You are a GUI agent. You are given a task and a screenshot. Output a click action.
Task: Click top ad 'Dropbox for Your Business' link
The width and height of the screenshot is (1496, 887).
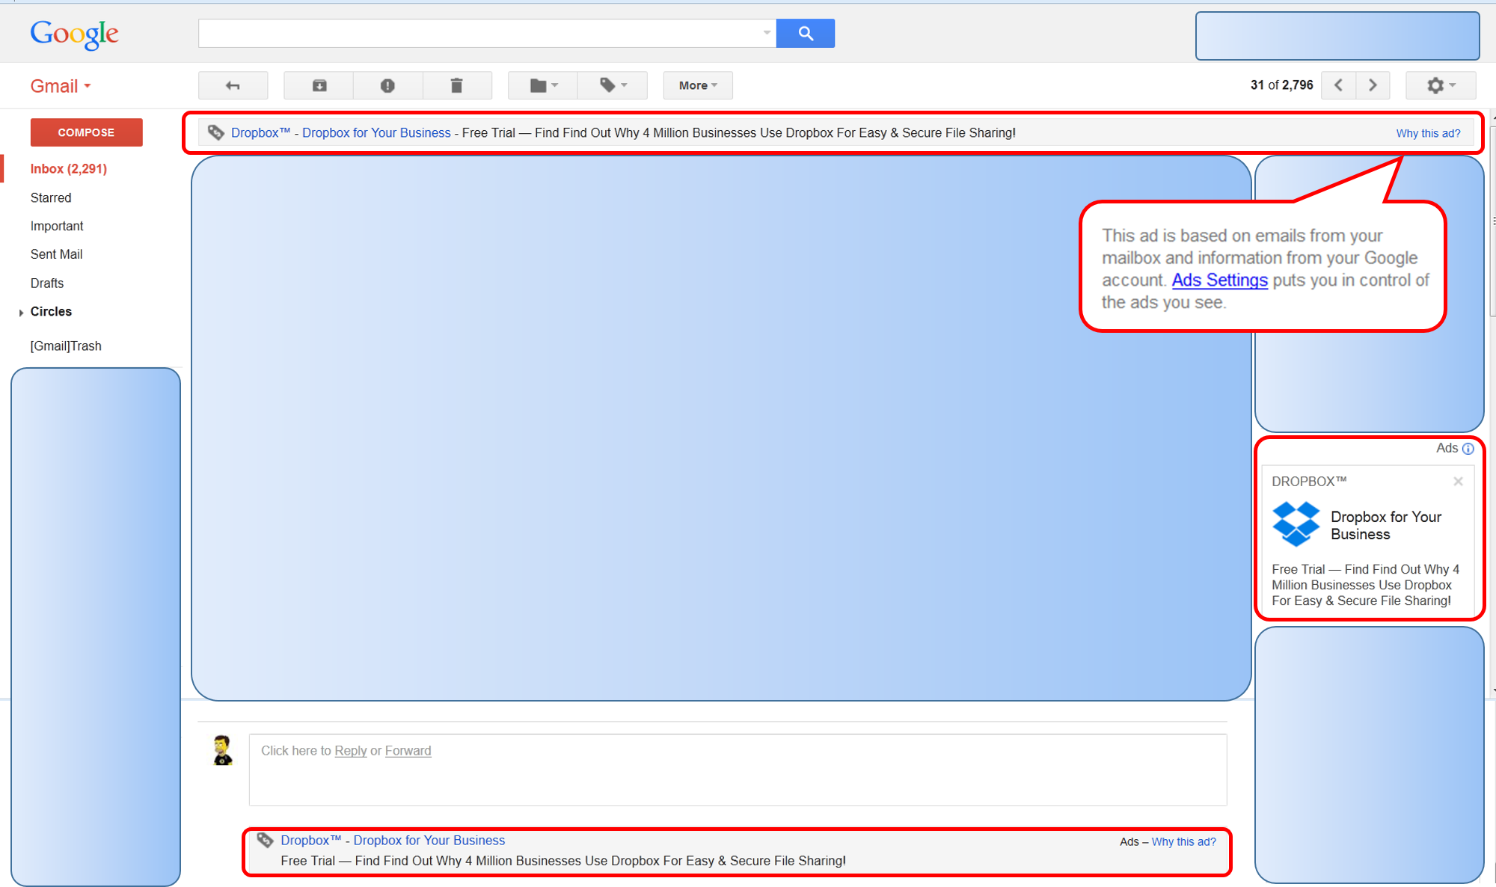tap(376, 132)
